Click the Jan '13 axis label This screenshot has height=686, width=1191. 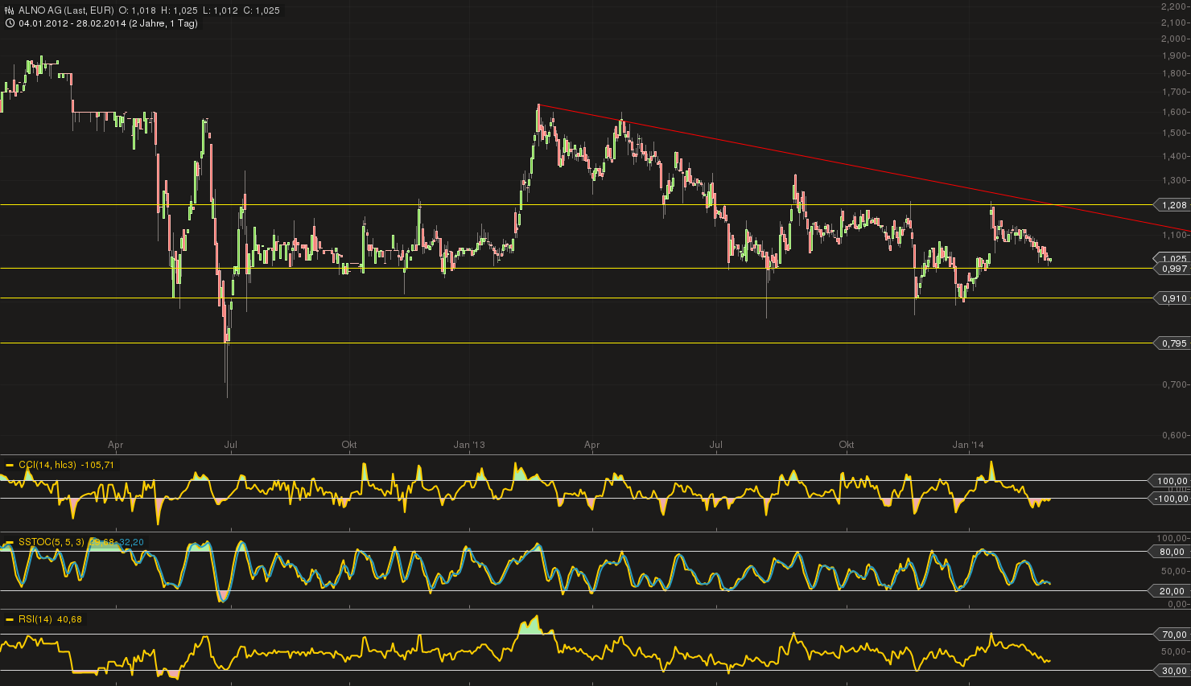coord(469,444)
